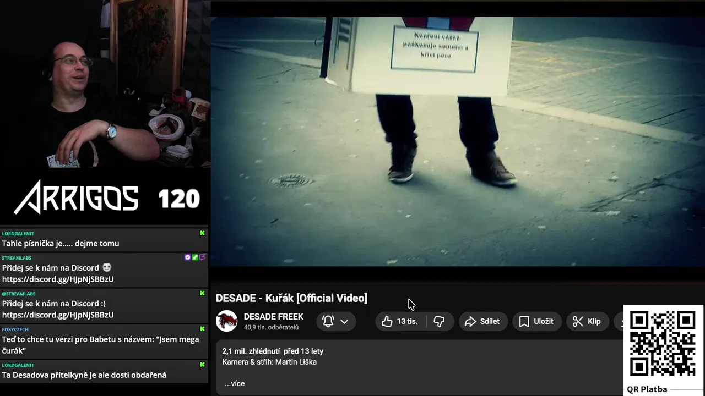Viewport: 705px width, 396px height.
Task: Click the Kick icon on "Tahle písnička" message
Action: pos(202,233)
